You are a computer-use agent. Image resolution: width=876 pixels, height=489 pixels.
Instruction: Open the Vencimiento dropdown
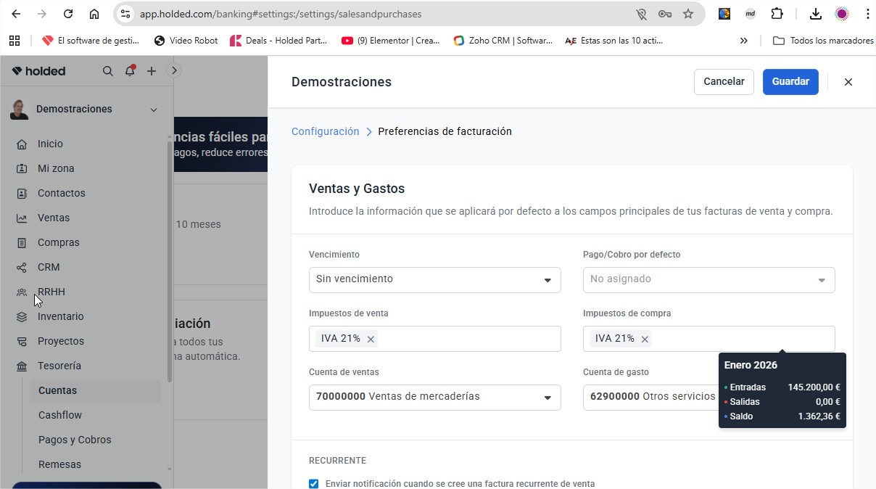547,279
